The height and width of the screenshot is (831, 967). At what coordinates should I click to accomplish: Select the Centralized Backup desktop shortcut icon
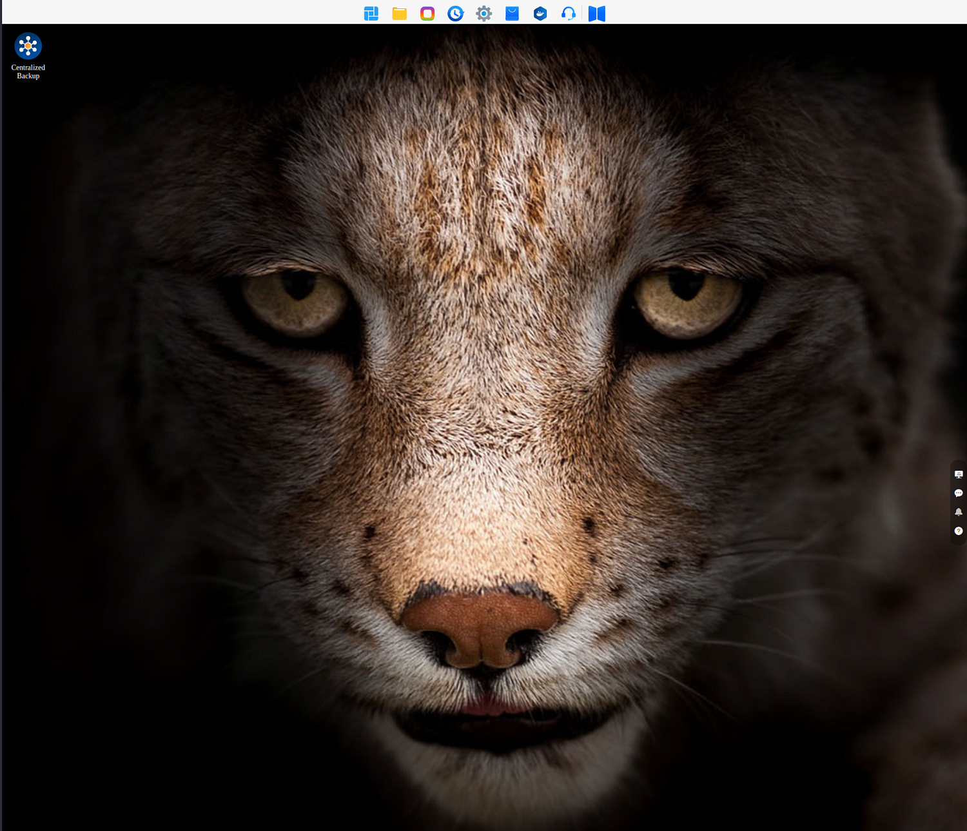point(28,46)
